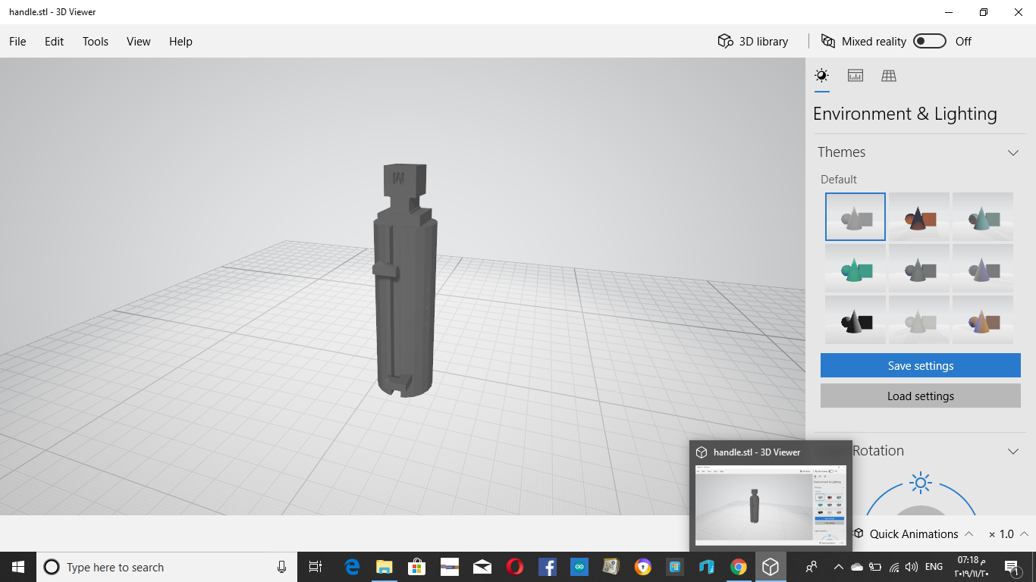Image resolution: width=1036 pixels, height=582 pixels.
Task: Launch Google Chrome from taskbar
Action: (x=738, y=567)
